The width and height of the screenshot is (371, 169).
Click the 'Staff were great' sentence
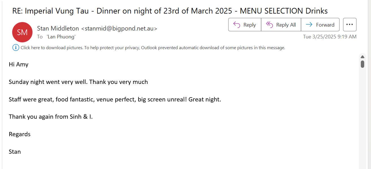[x=115, y=99]
